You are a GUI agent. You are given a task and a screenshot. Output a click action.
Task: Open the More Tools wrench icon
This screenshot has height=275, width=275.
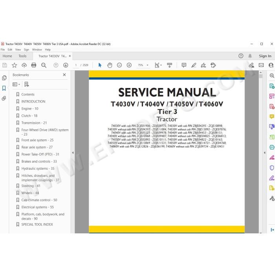pyautogui.click(x=272, y=198)
